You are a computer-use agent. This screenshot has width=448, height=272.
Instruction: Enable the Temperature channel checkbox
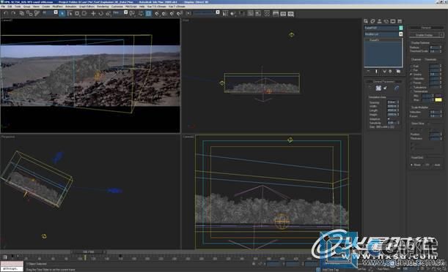coord(412,91)
